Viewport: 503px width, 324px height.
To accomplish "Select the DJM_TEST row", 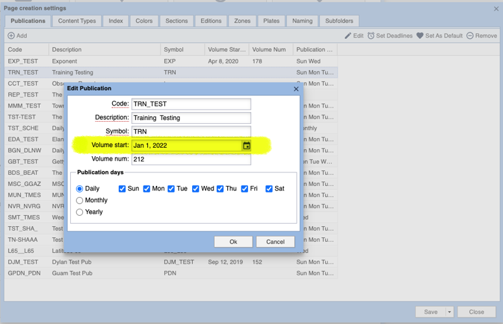I will [x=171, y=262].
